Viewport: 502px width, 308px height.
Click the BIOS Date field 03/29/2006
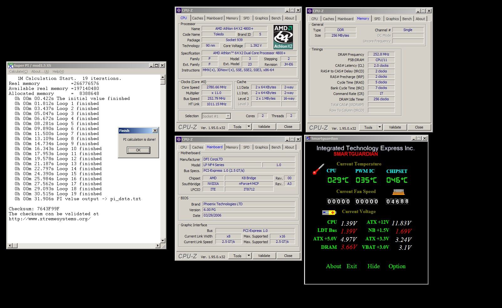pyautogui.click(x=249, y=216)
